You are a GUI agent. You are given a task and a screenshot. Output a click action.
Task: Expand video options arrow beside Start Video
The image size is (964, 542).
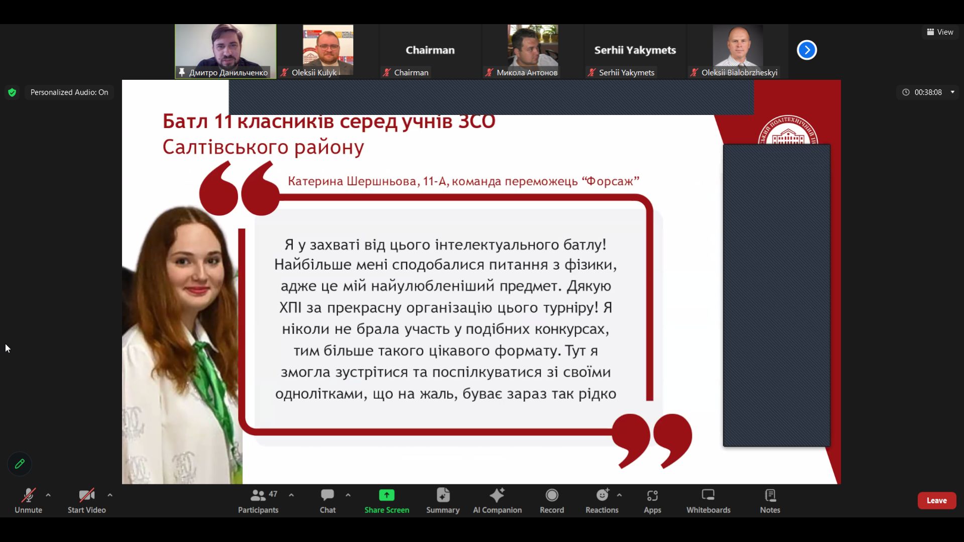[x=110, y=495]
